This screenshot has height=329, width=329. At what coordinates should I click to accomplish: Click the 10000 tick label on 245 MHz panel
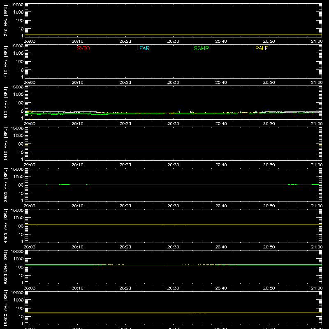17,5
